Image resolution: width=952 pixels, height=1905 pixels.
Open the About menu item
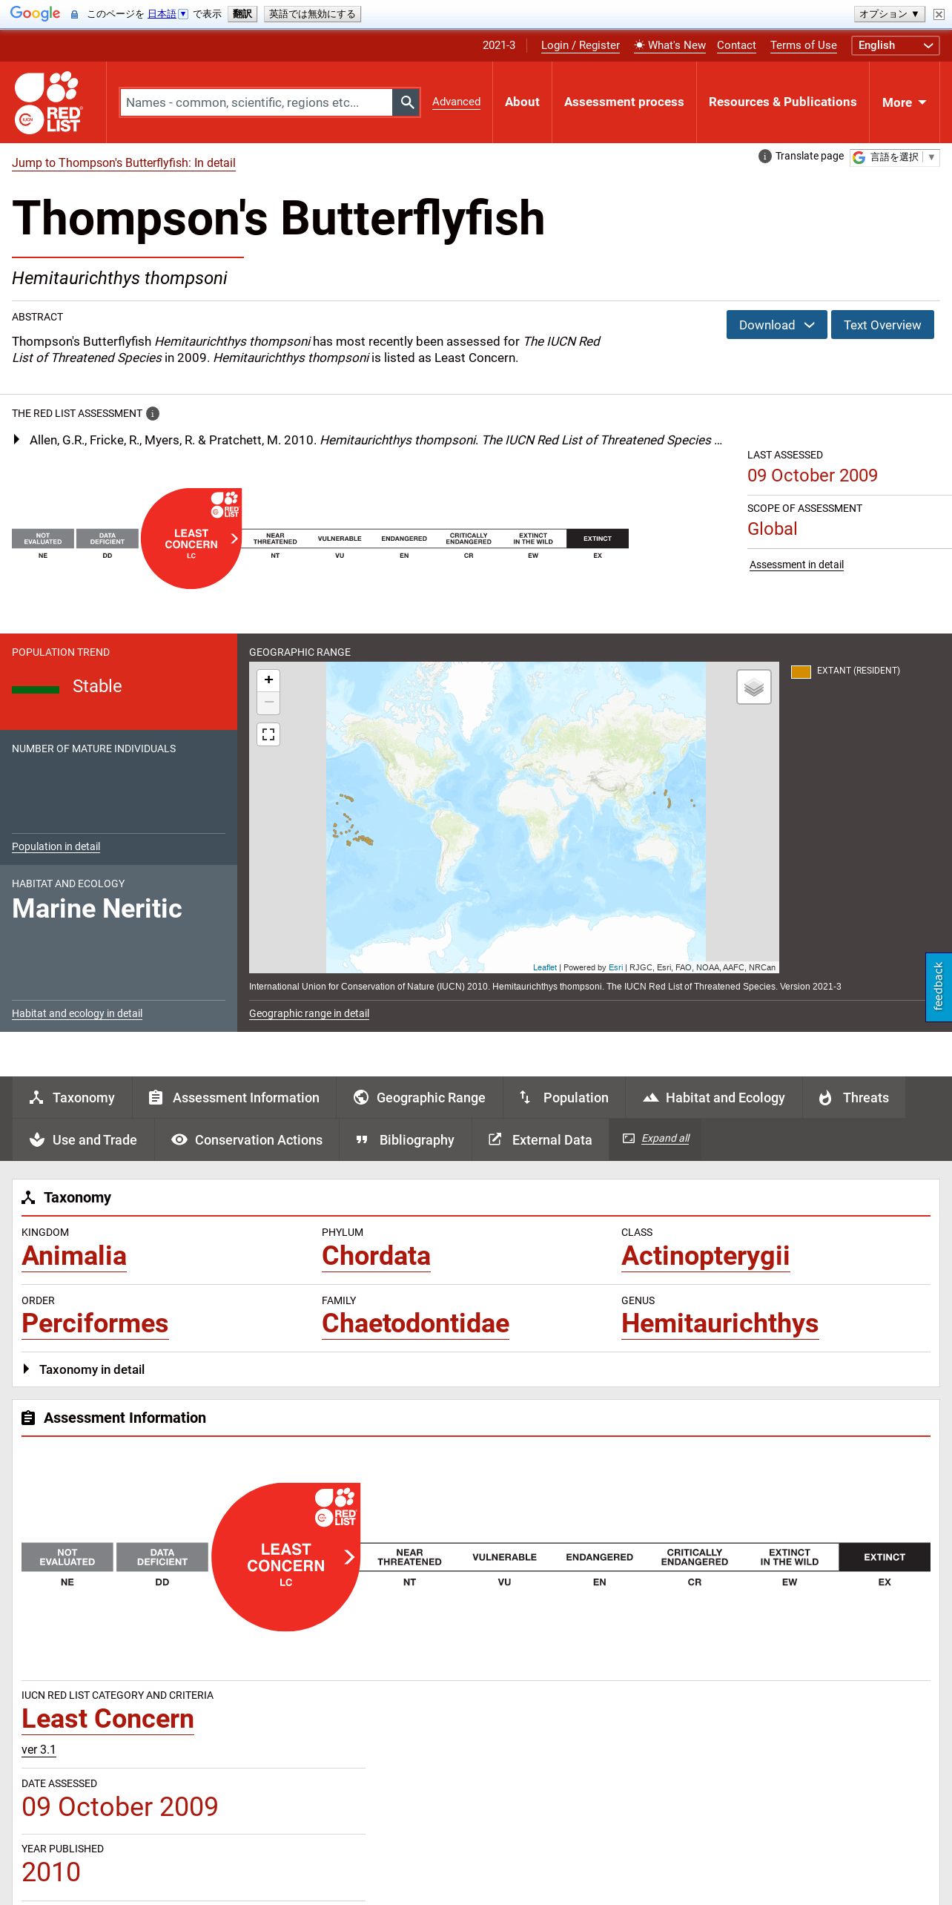pos(522,102)
